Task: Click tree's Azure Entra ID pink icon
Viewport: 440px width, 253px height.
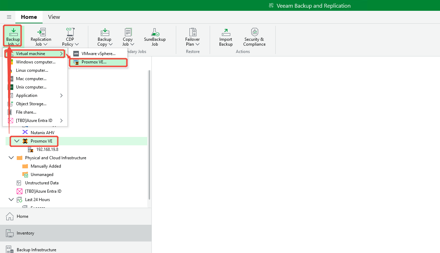Action: pos(20,191)
